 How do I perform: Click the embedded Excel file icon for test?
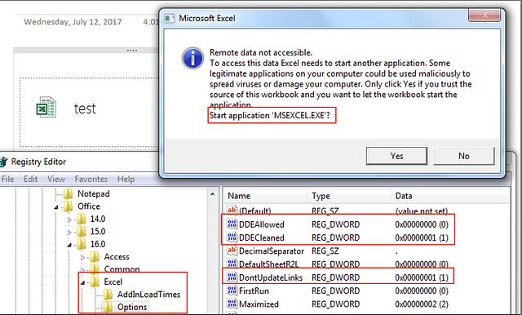(x=46, y=107)
